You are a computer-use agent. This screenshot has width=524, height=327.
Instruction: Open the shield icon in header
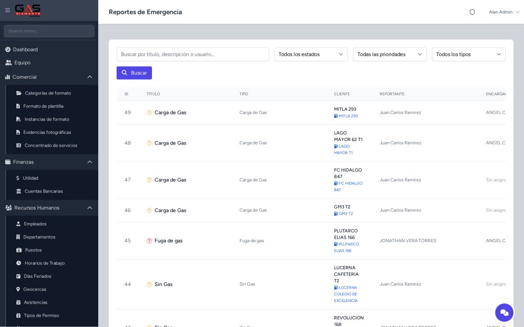click(x=472, y=12)
